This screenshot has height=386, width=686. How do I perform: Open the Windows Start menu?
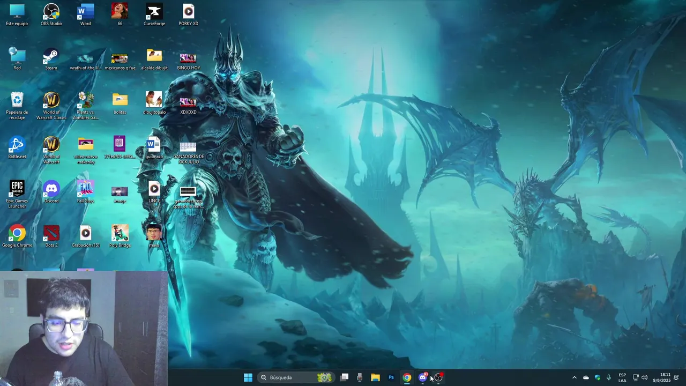click(248, 377)
